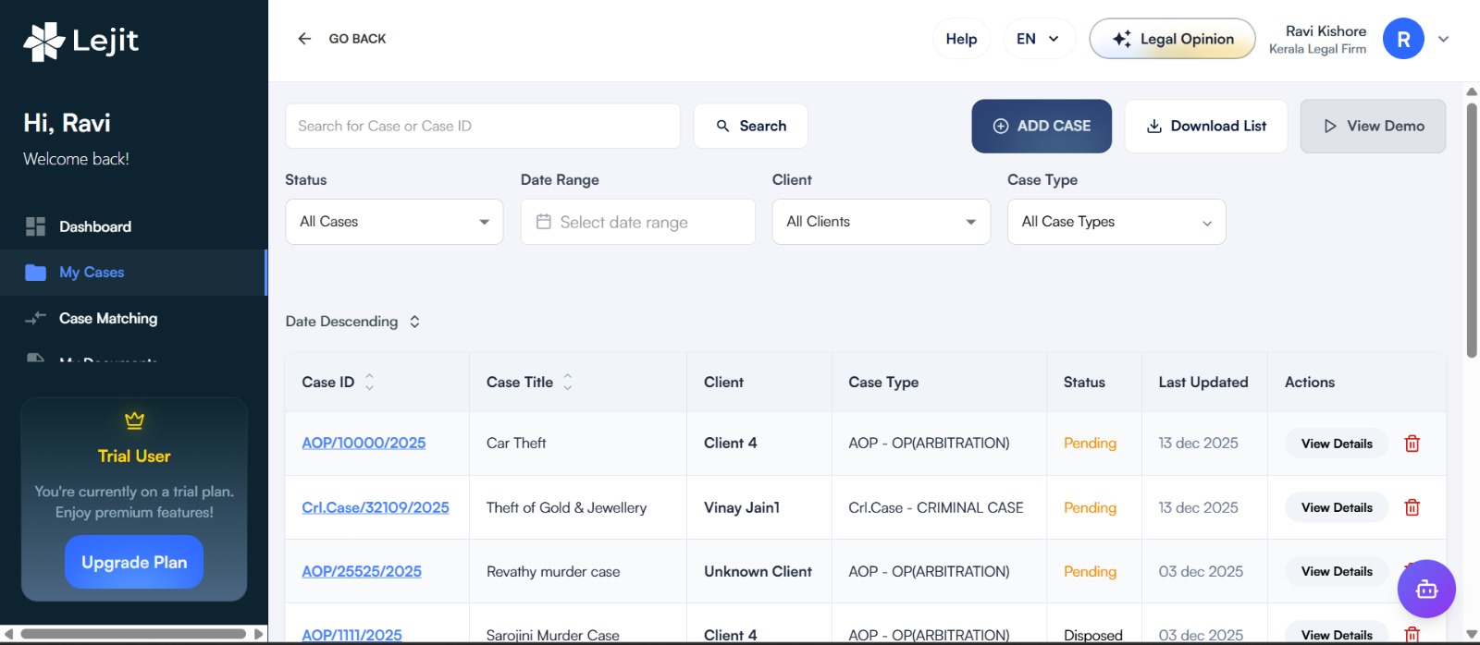Delete the Car Theft case with trash icon
Screen dimensions: 1480x645
coord(1412,444)
